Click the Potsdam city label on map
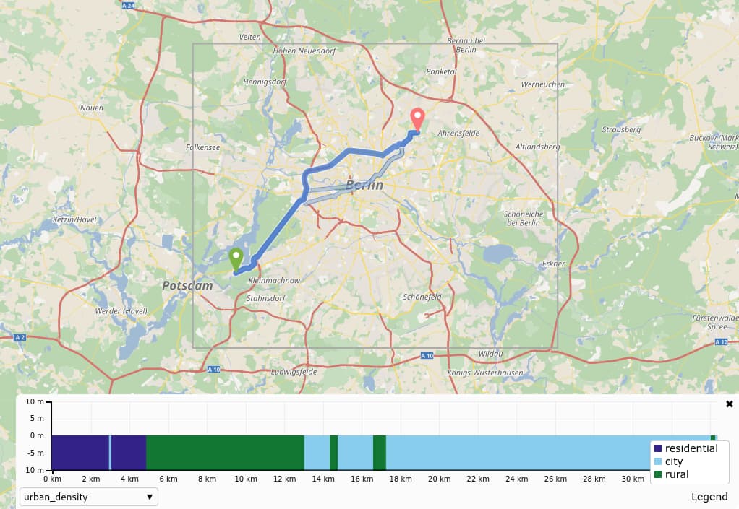 click(187, 286)
